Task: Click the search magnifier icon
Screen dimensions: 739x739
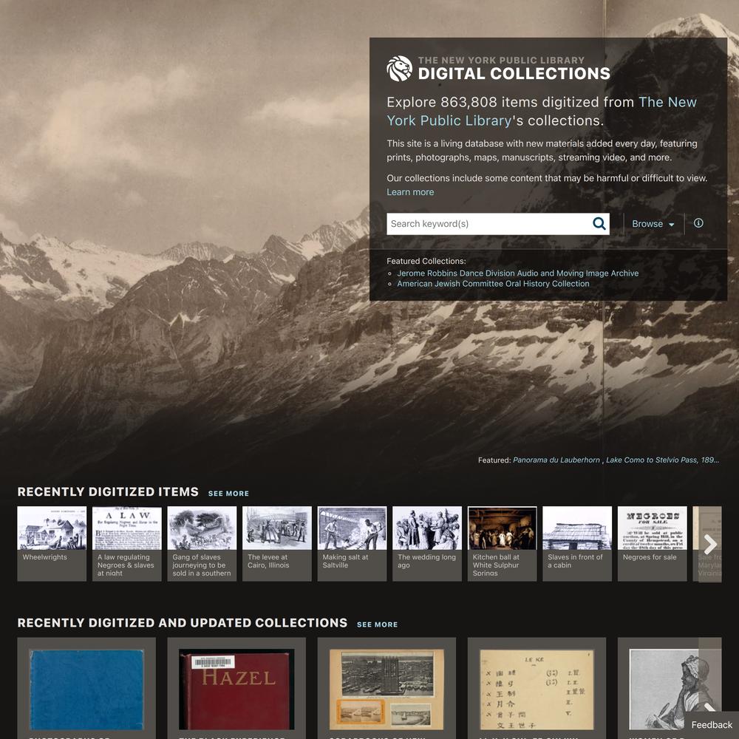Action: click(x=599, y=223)
